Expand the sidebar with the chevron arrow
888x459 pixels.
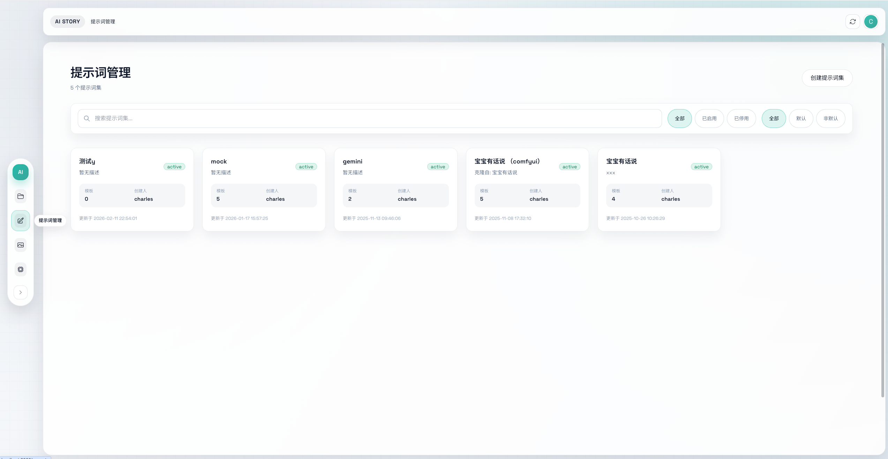point(21,292)
